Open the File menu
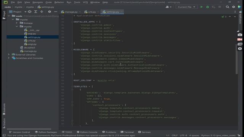This screenshot has width=244, height=137. 13,2
